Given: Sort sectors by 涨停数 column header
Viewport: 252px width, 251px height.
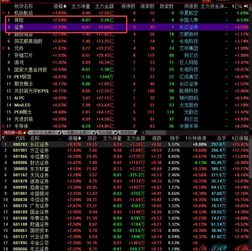Looking at the screenshot, I should (x=128, y=6).
